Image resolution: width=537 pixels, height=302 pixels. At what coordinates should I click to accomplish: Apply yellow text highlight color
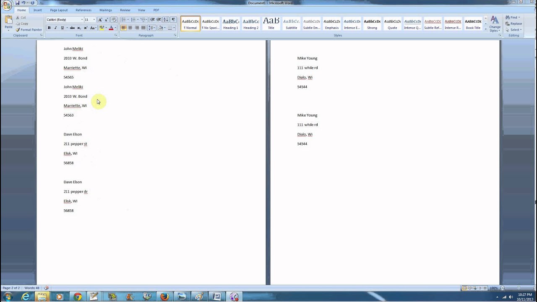pos(101,28)
